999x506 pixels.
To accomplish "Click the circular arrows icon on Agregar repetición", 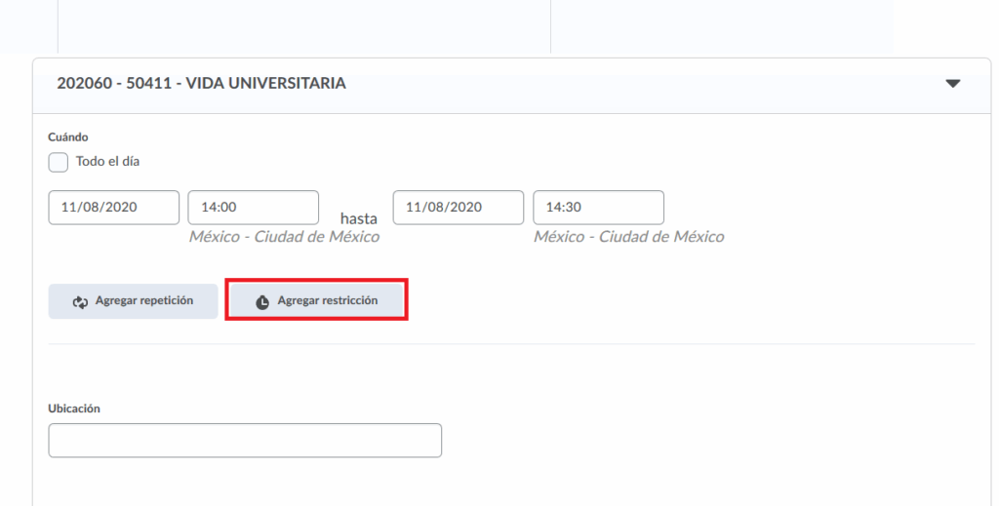I will point(81,302).
